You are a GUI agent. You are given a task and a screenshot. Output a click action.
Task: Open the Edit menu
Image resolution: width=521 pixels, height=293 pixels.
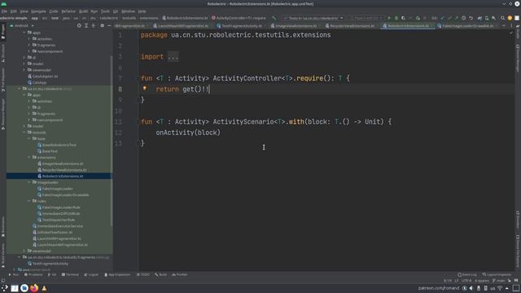click(x=13, y=11)
